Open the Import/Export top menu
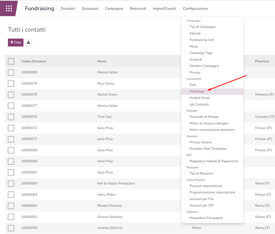 pos(164,8)
